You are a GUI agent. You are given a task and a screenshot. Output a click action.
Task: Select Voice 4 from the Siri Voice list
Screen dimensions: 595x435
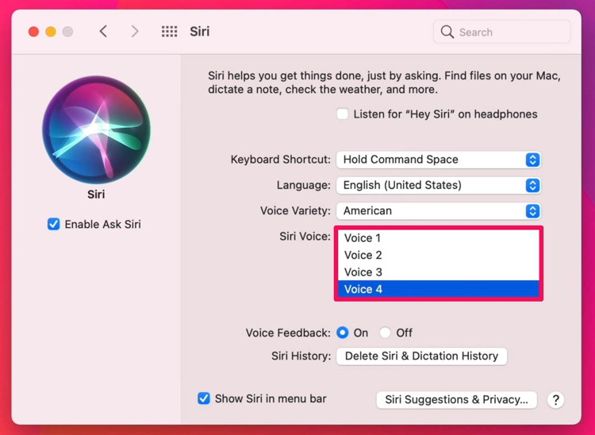(439, 289)
